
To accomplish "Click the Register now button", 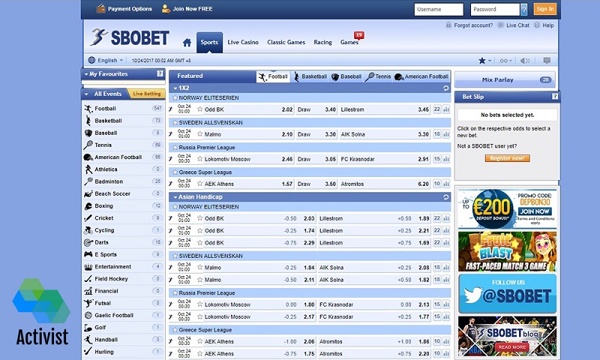I will 508,158.
